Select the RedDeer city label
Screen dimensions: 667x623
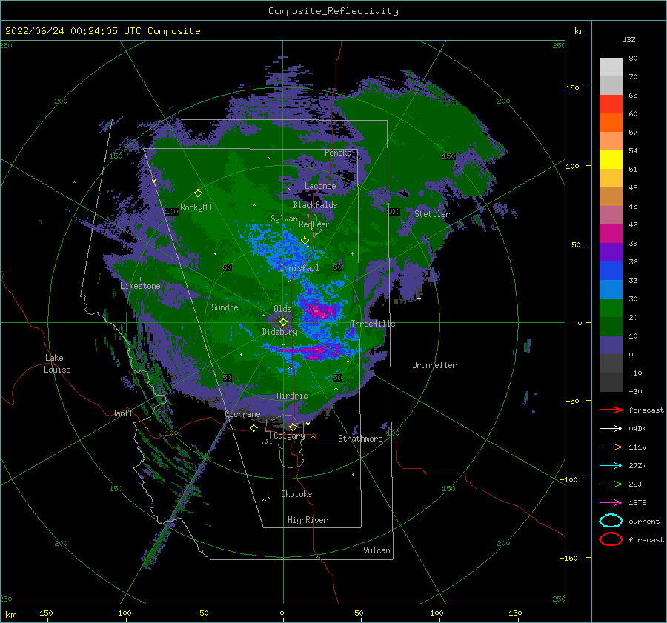[314, 224]
